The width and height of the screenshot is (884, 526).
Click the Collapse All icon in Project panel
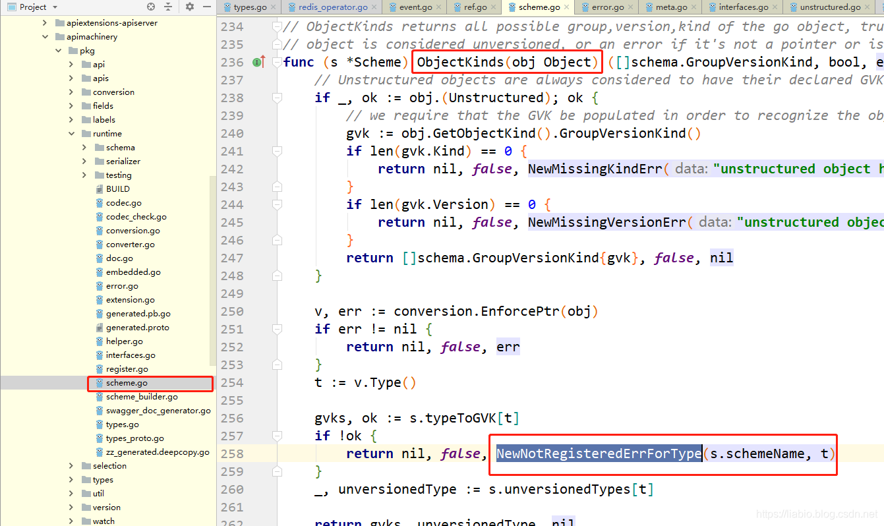pyautogui.click(x=168, y=7)
